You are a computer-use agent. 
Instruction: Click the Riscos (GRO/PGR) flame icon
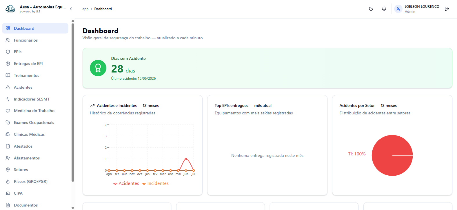point(8,181)
